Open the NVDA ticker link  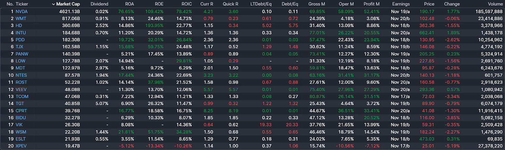click(x=22, y=11)
